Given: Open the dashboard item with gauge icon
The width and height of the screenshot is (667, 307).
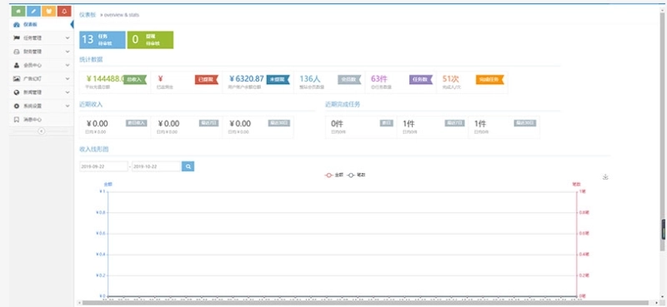Looking at the screenshot, I should pos(41,24).
